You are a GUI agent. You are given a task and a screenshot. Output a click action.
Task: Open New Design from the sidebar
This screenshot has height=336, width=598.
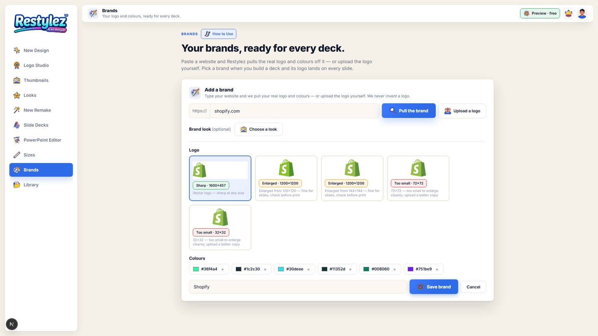coord(41,50)
